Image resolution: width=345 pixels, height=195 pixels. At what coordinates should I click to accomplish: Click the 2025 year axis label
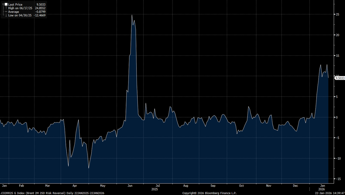click(154, 189)
